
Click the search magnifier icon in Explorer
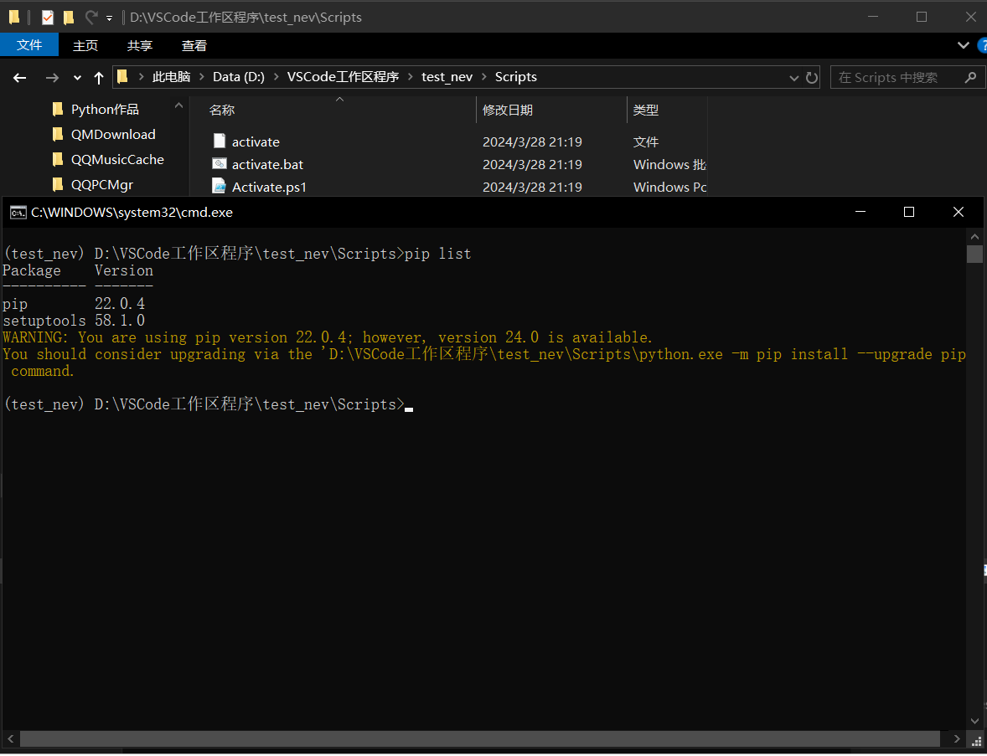970,77
